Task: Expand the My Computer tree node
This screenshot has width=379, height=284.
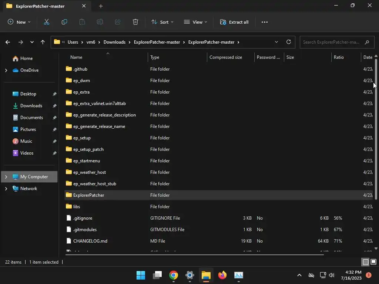Action: (x=6, y=177)
